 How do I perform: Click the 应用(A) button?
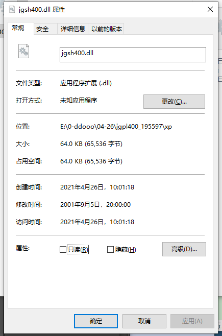192,321
